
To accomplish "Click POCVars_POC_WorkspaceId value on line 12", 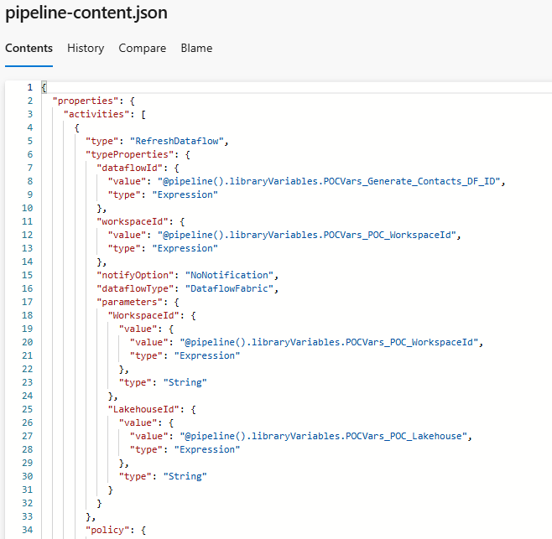I will pos(307,235).
